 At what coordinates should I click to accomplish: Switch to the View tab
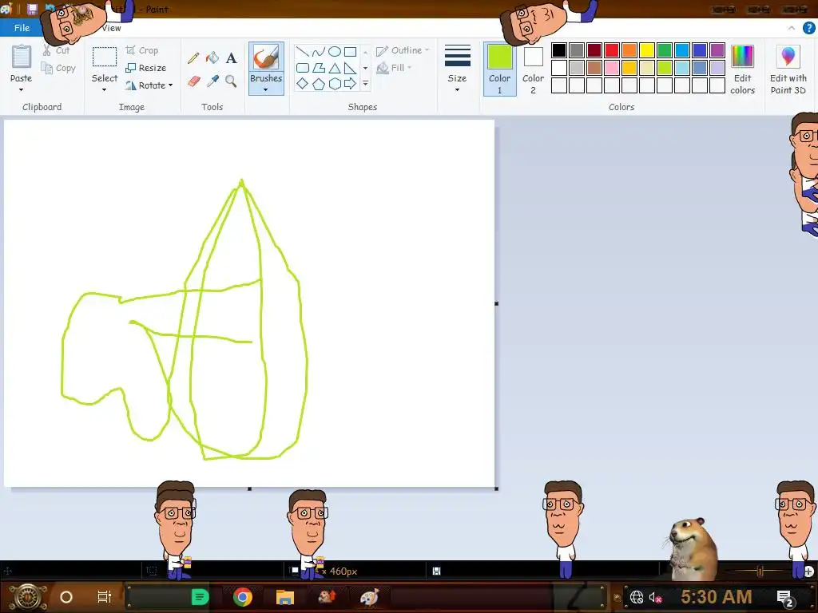coord(111,28)
